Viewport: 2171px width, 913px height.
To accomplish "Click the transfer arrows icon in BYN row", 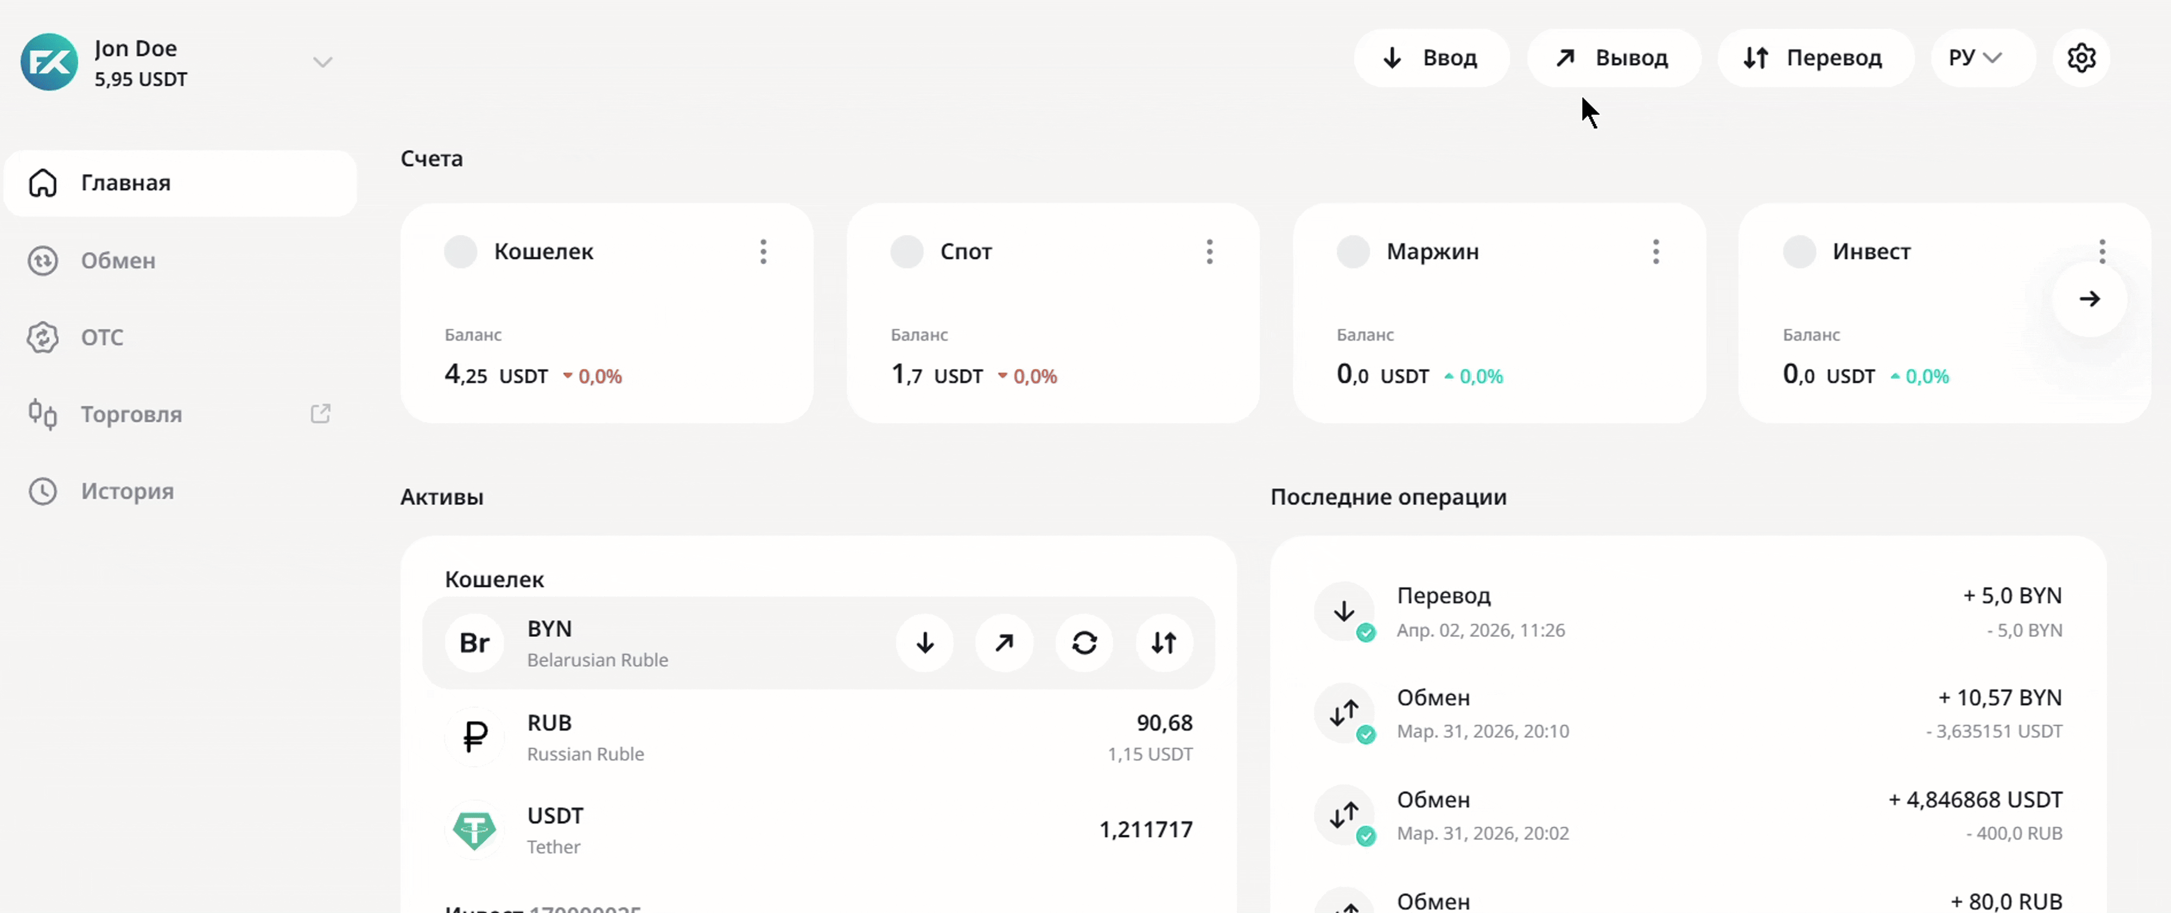I will tap(1164, 643).
